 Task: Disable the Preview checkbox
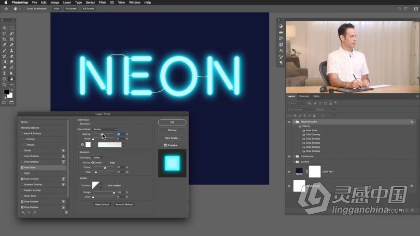165,145
